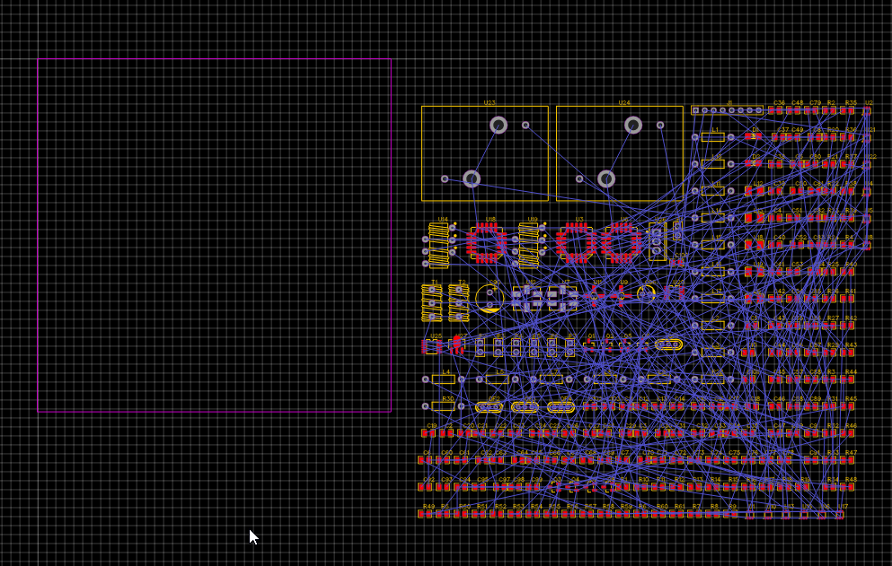Select inductor L5 footprint
This screenshot has width=892, height=566.
[498, 379]
